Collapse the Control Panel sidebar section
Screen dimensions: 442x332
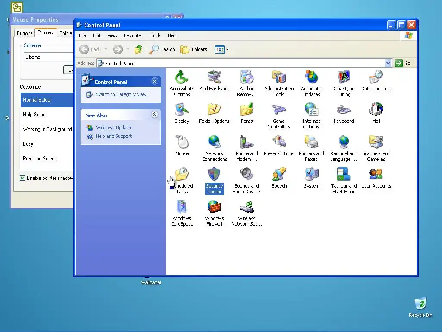(x=155, y=81)
